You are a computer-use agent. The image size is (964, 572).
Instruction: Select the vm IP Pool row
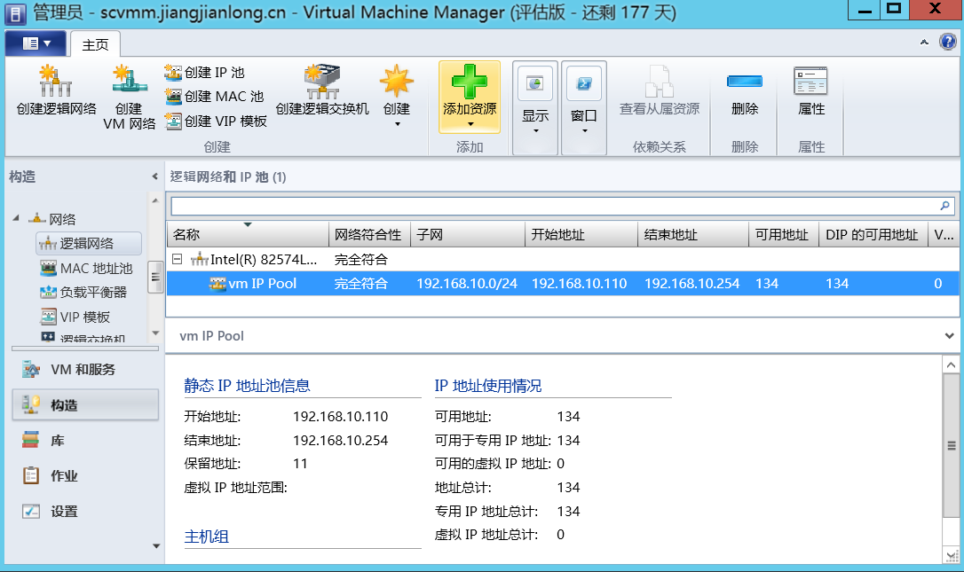click(562, 283)
